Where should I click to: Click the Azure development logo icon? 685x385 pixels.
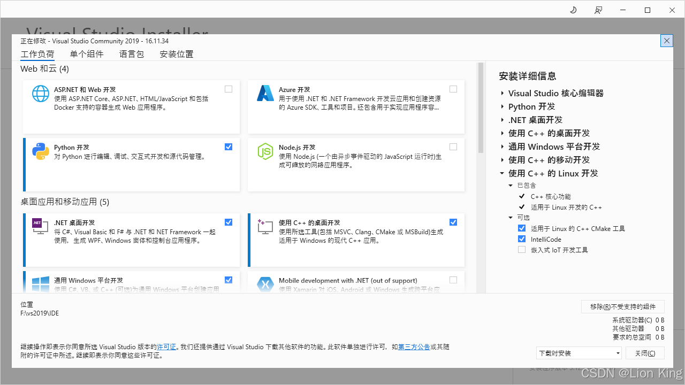265,94
